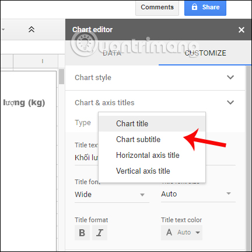Select Chart subtitle option
Image resolution: width=252 pixels, height=252 pixels.
coord(152,139)
